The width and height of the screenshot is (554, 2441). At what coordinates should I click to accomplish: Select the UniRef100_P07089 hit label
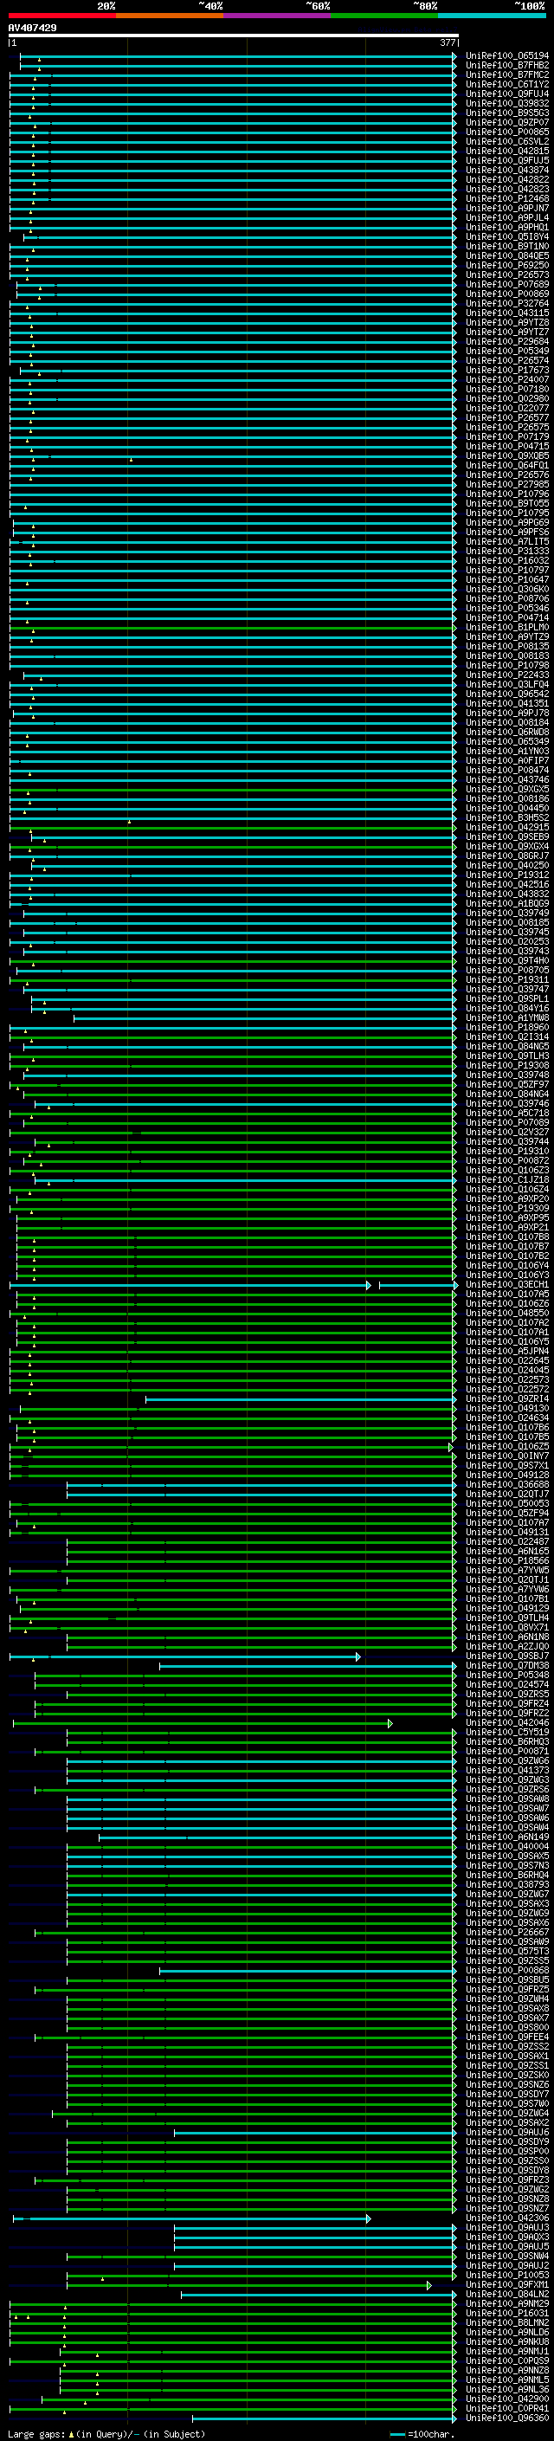[506, 1123]
